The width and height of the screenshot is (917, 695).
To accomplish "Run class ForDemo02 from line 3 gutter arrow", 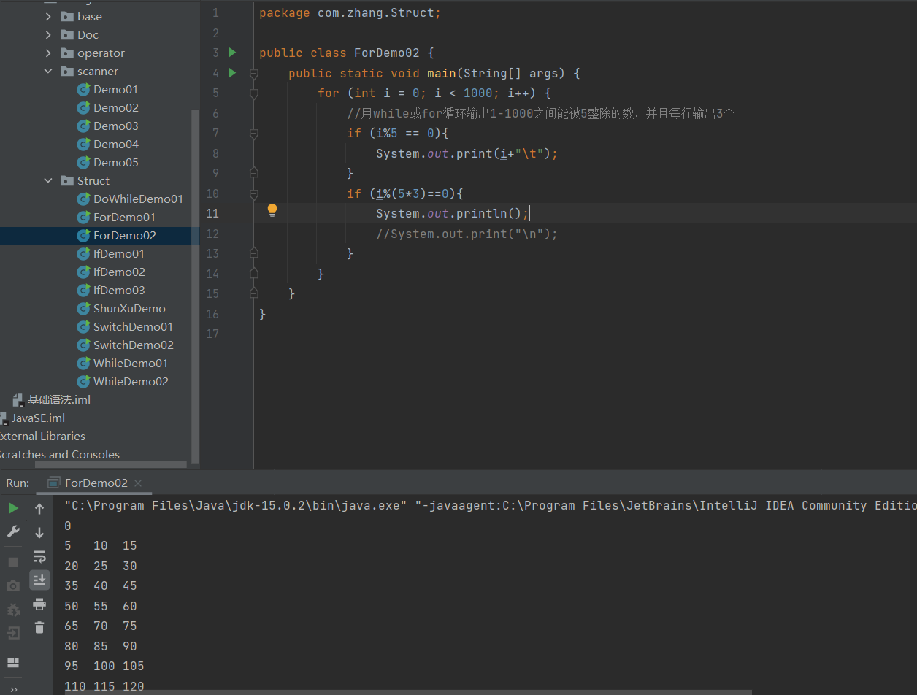I will point(232,53).
